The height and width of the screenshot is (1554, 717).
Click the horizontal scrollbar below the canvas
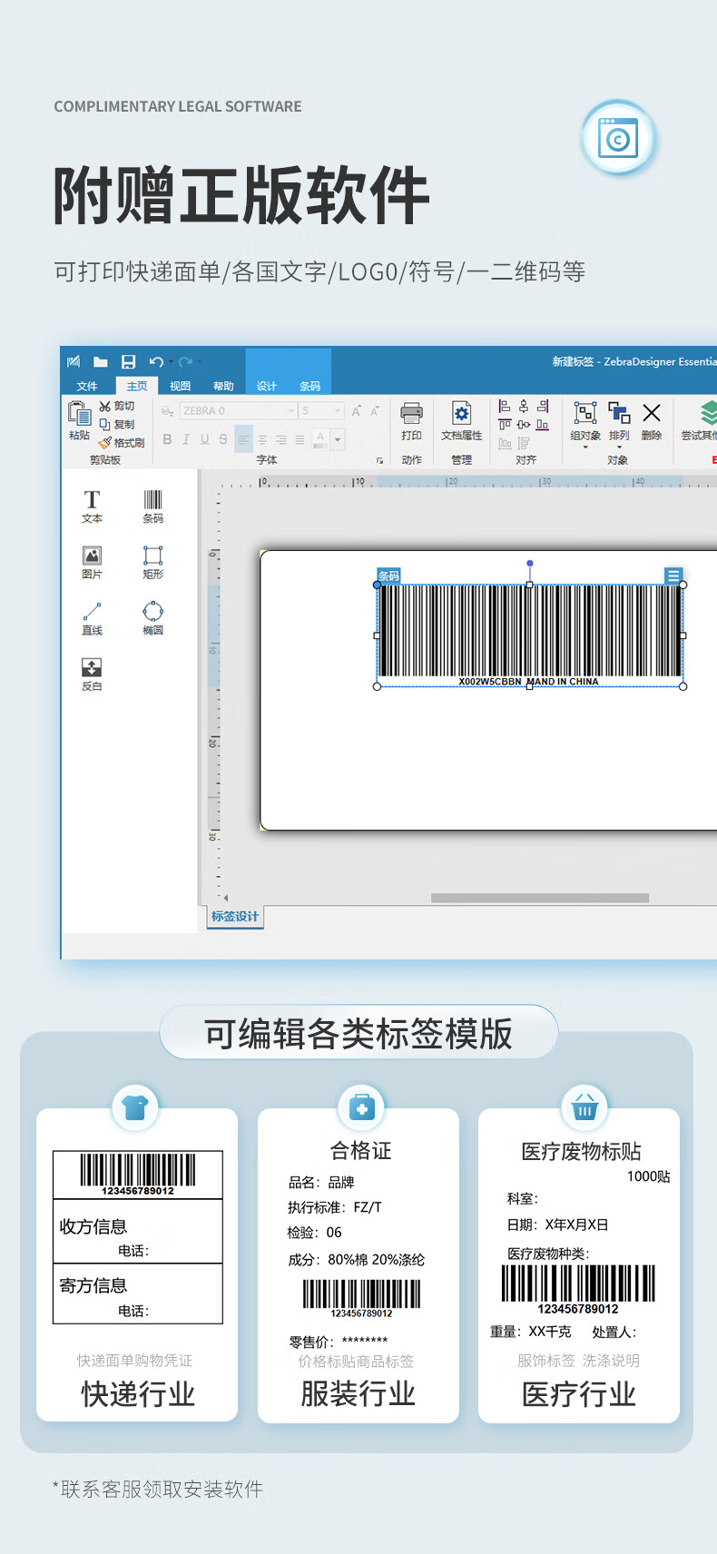click(x=540, y=898)
